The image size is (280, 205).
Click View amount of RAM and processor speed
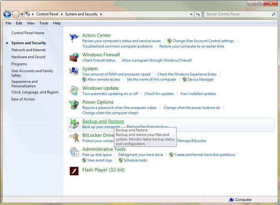(x=116, y=74)
